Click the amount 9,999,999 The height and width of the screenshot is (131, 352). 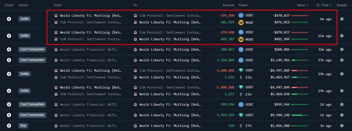[x=225, y=115]
